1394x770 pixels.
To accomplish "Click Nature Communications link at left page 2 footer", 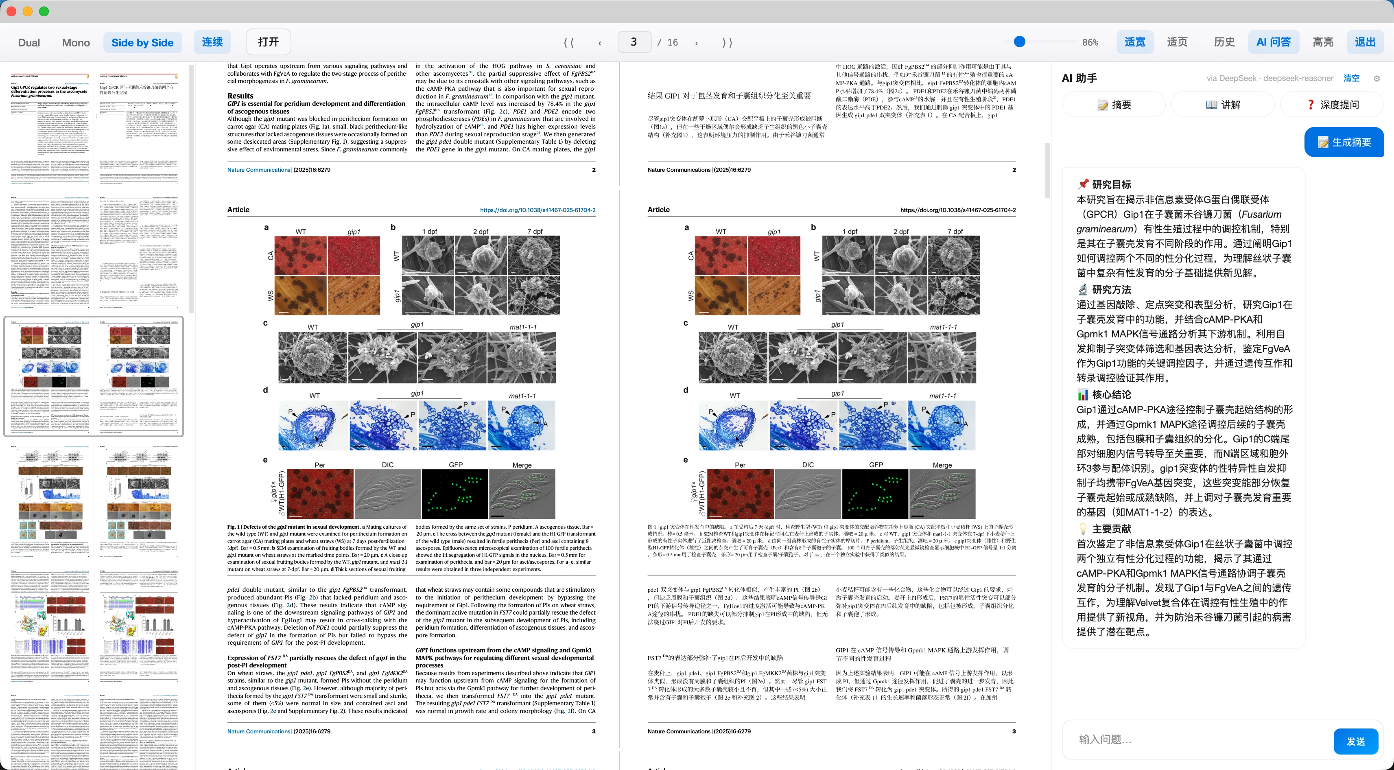I will tap(259, 169).
